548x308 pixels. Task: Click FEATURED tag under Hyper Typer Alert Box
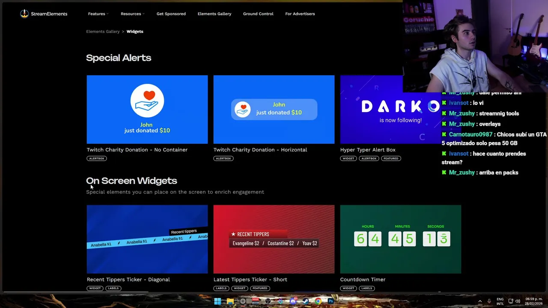click(x=390, y=158)
